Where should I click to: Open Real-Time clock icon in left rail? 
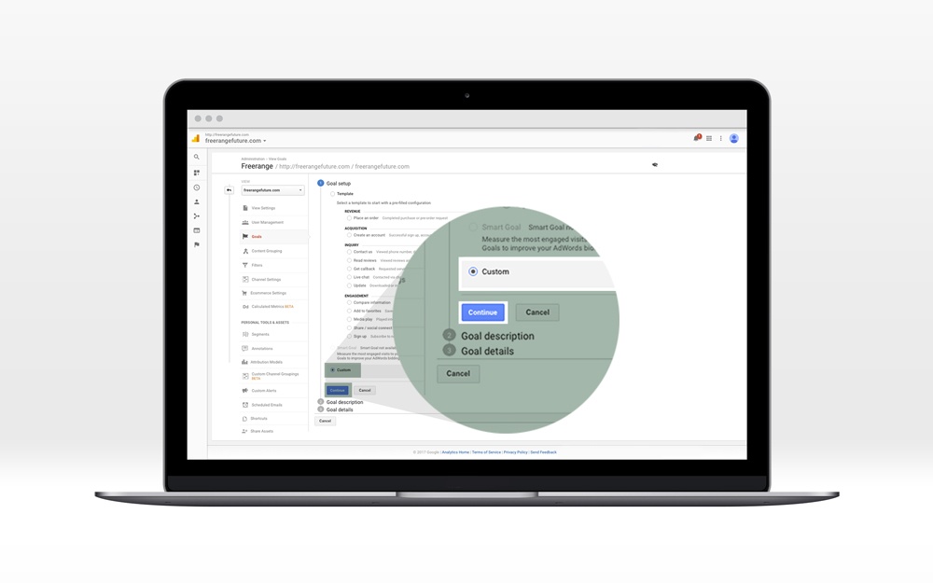[x=196, y=187]
